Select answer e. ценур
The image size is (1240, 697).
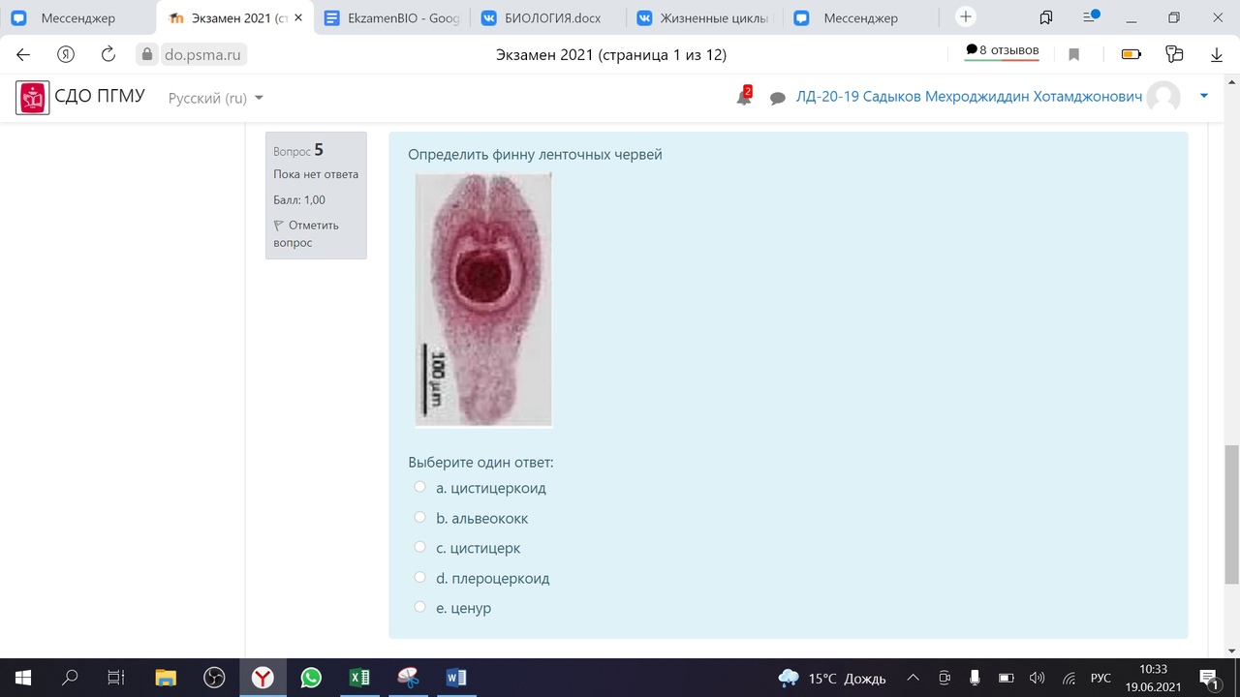point(419,607)
